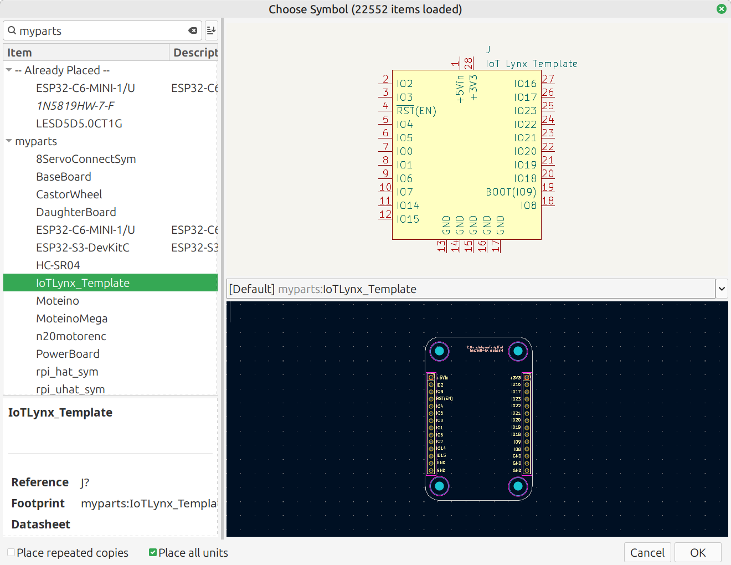Click the Item column header

click(x=86, y=53)
